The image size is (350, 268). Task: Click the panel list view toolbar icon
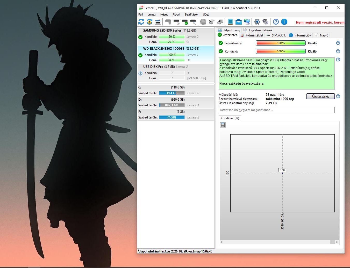click(x=158, y=22)
